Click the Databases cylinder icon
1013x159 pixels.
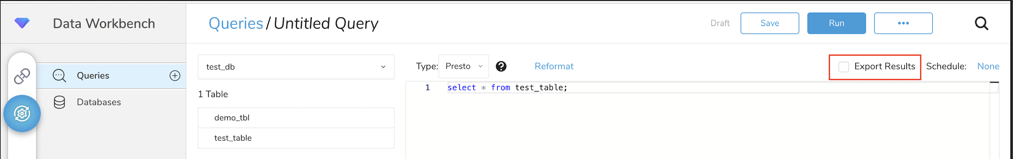pos(59,102)
